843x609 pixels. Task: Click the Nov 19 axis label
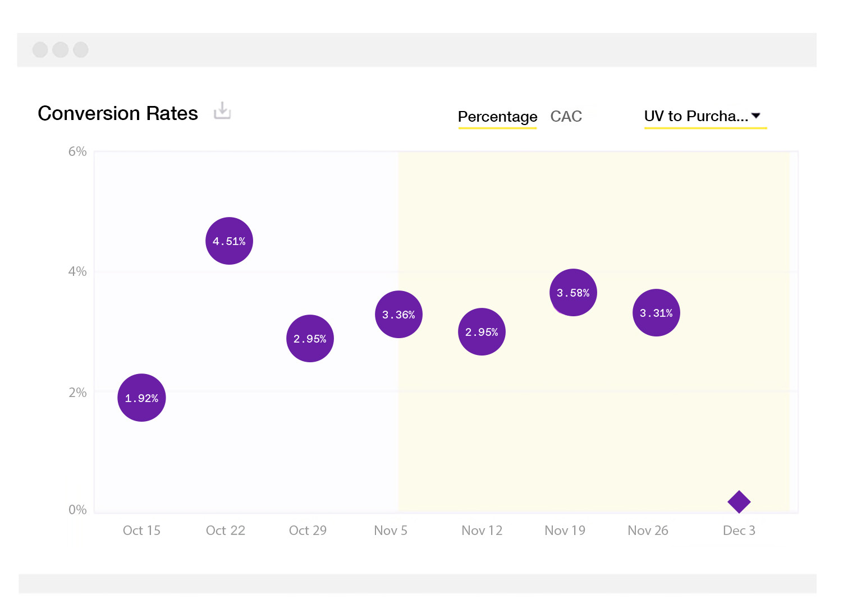[565, 530]
